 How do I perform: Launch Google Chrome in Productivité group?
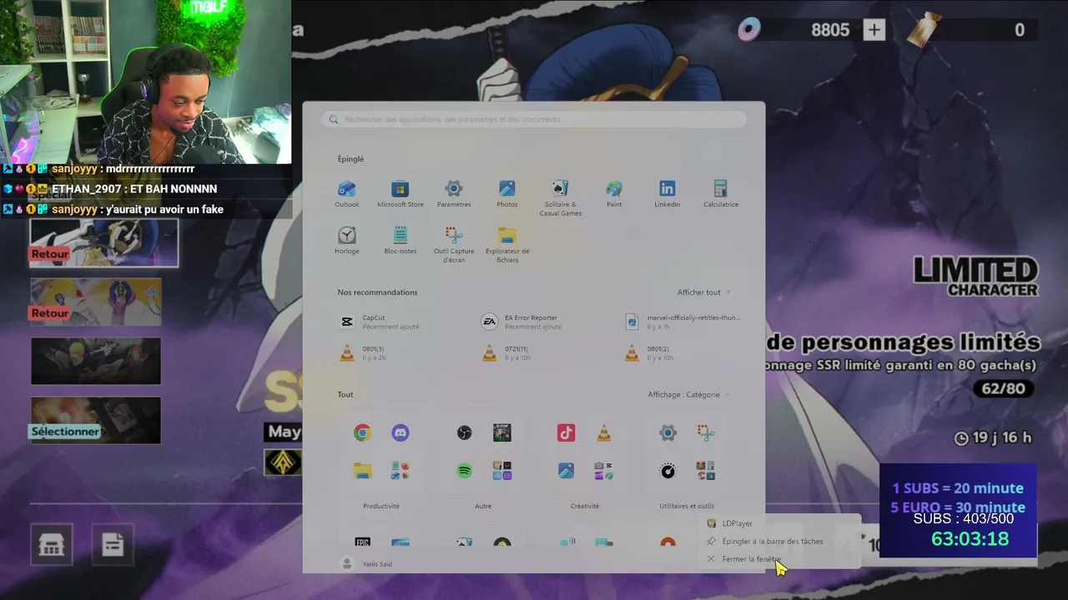362,432
